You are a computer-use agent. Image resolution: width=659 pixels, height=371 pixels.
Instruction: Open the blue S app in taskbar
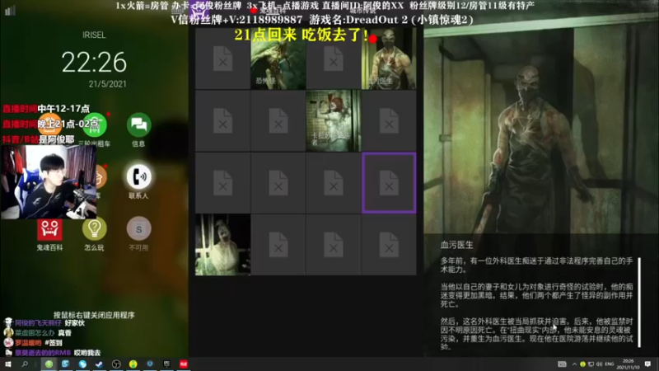[65, 364]
